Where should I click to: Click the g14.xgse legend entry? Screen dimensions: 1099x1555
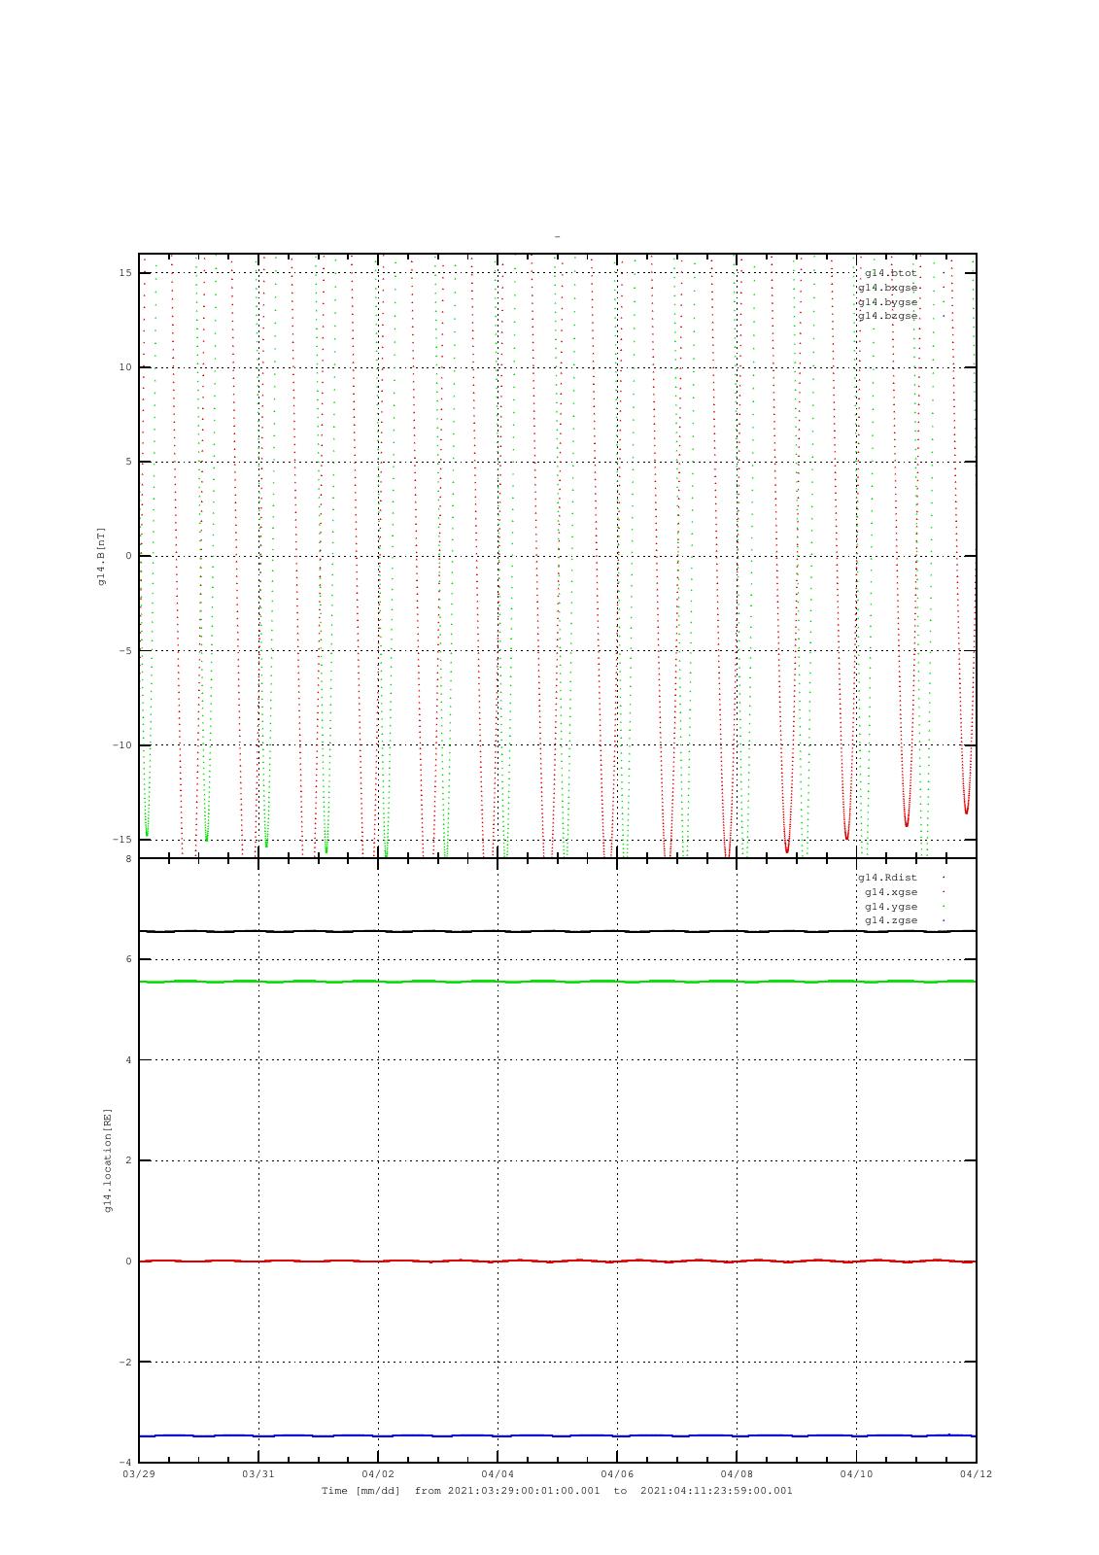coord(891,892)
